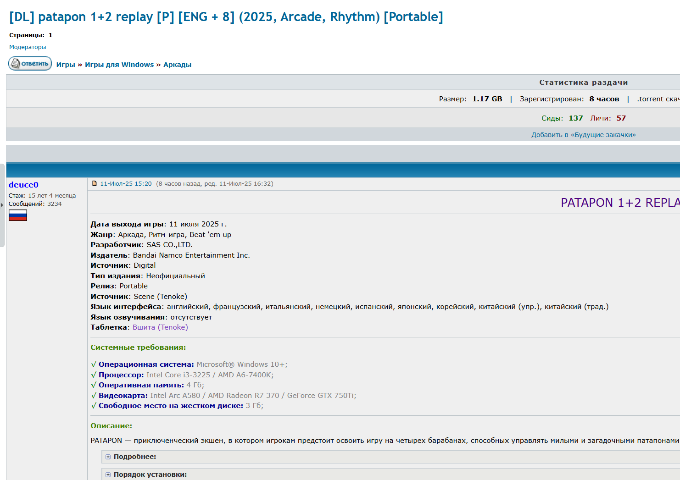The width and height of the screenshot is (680, 480).
Task: Open the Модераторы link
Action: click(x=28, y=47)
